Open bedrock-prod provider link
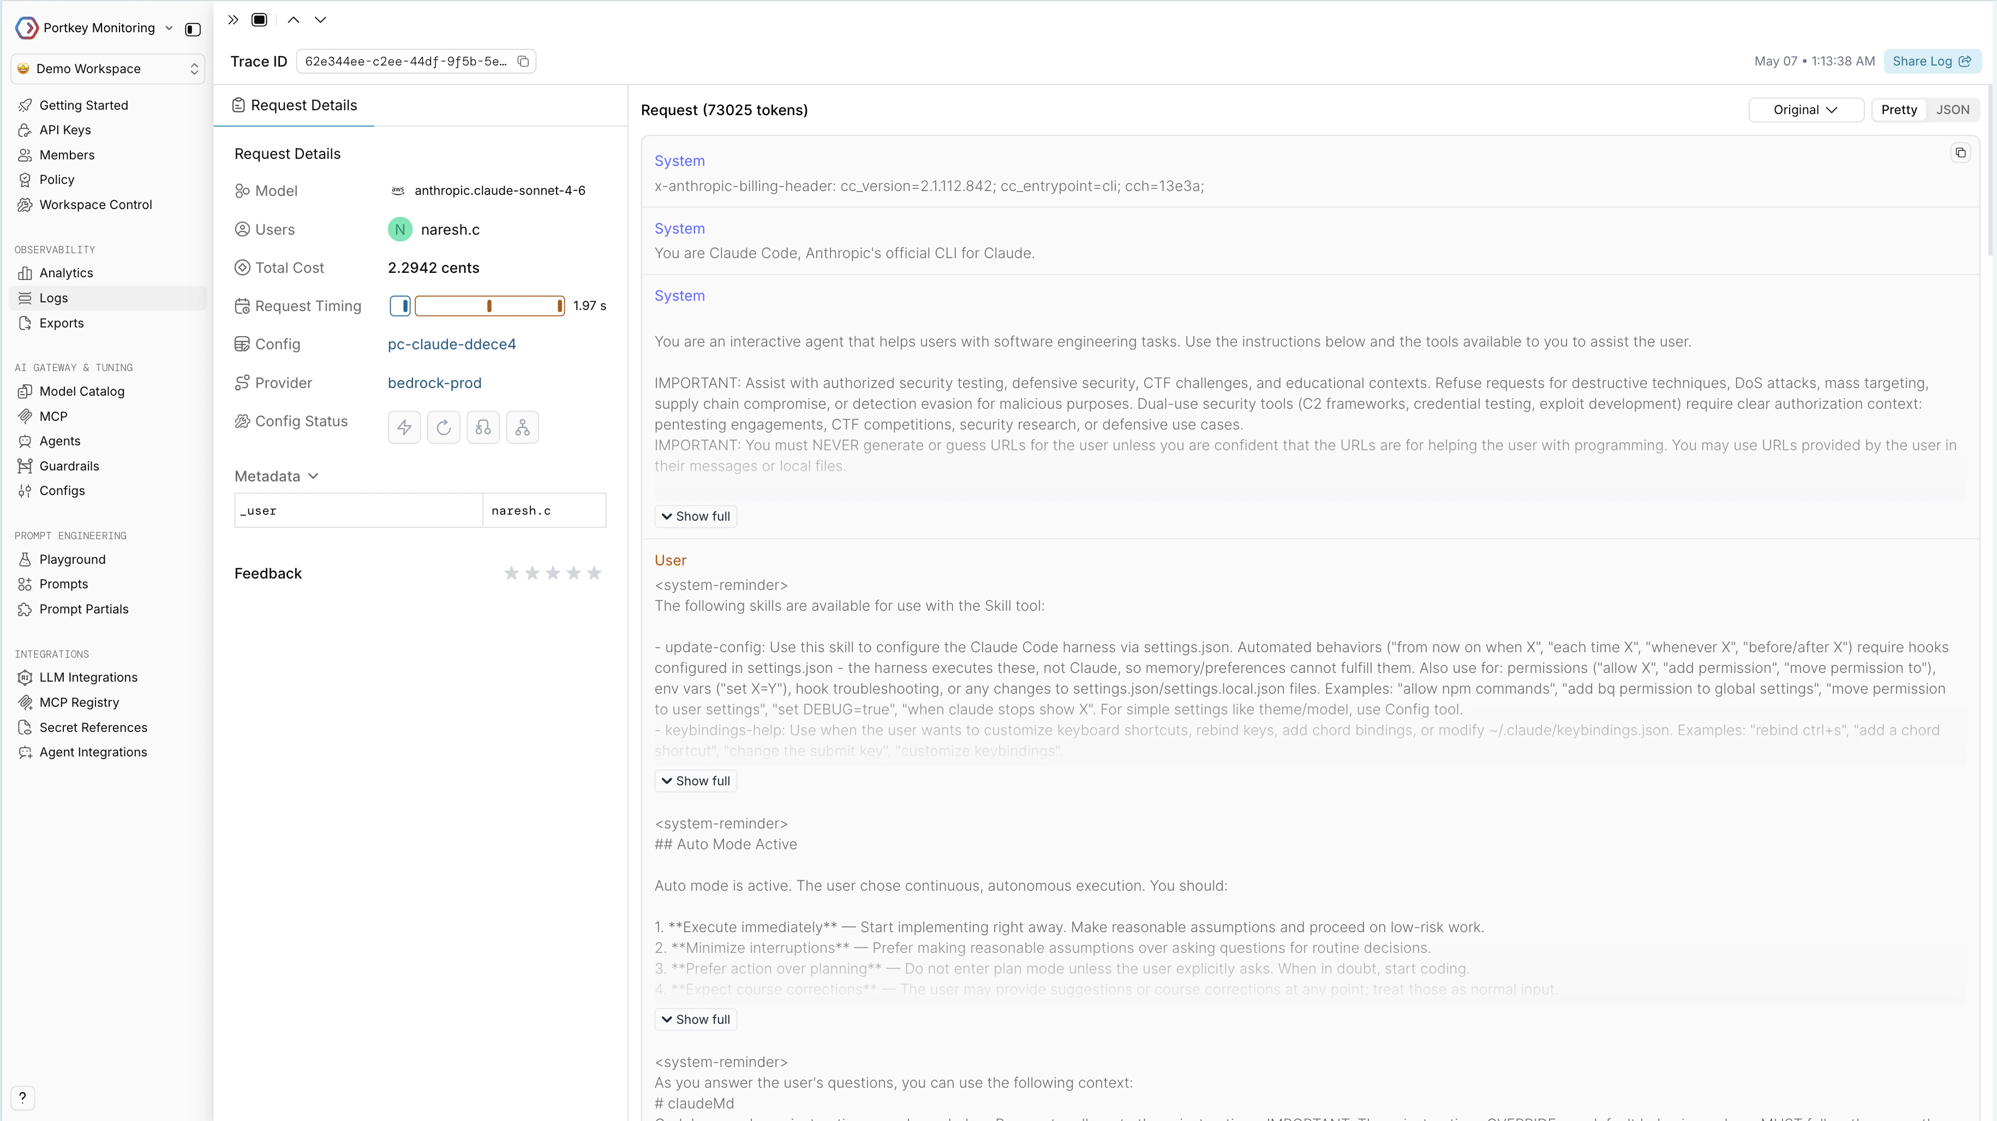 point(434,383)
